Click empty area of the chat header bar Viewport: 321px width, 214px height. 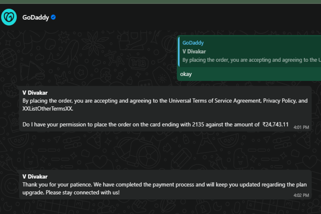point(178,17)
